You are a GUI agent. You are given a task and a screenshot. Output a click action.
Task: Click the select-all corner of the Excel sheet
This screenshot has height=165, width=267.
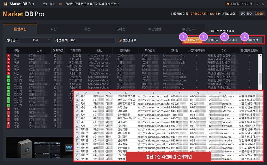[x=77, y=93]
